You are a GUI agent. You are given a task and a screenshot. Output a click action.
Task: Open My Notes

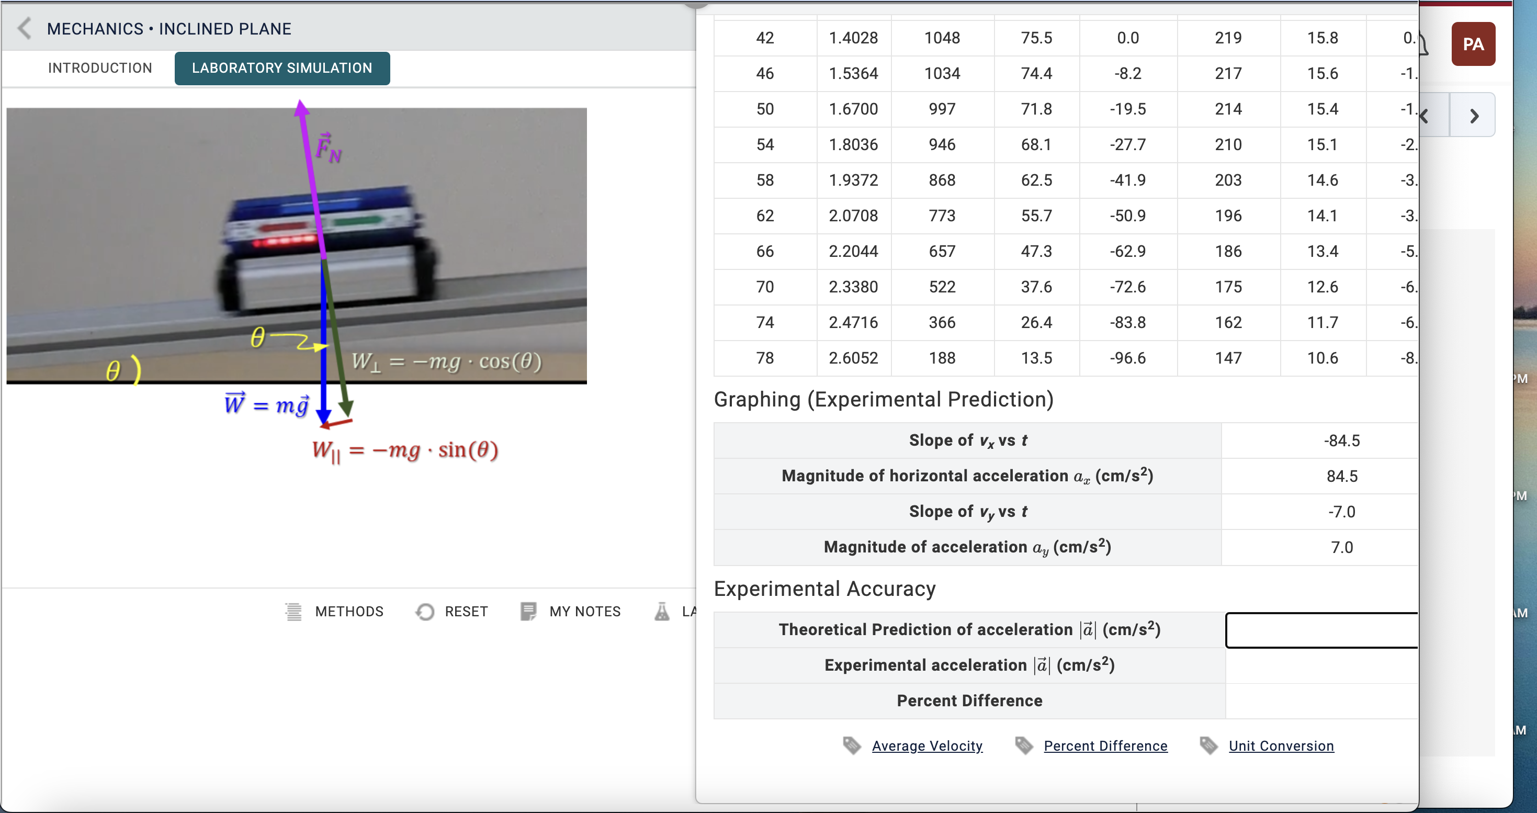(570, 612)
